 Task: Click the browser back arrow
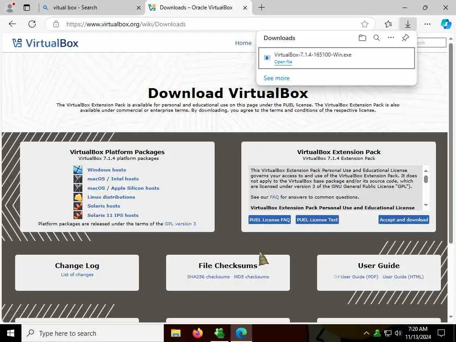point(12,24)
